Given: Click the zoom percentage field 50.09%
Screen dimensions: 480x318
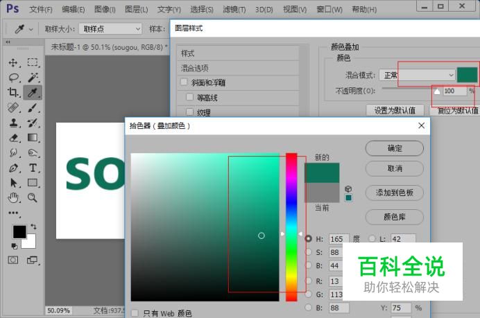Looking at the screenshot, I should [58, 310].
